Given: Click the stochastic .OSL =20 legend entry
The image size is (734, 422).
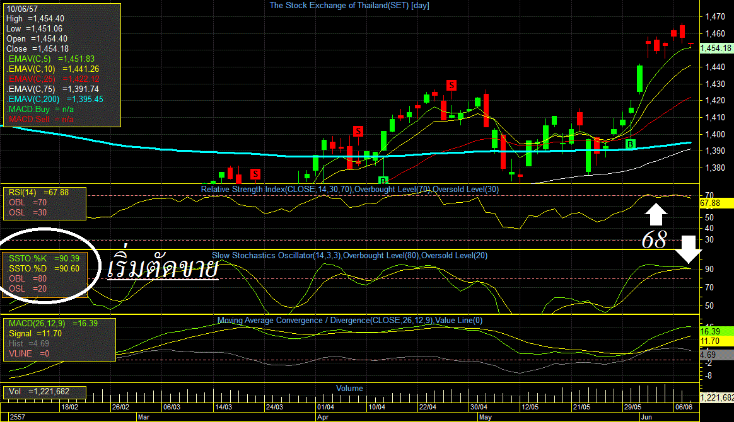Looking at the screenshot, I should (x=26, y=289).
